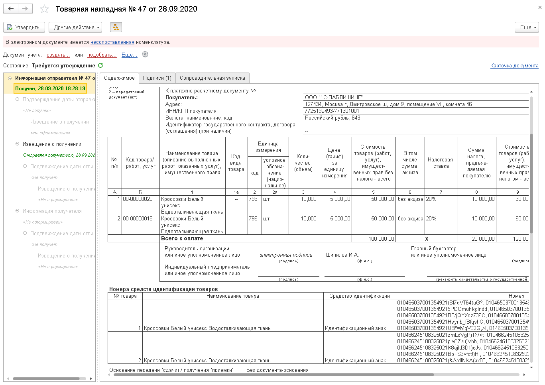Click the Средство идентификации column header
Viewport: 545px width, 385px height.
pos(360,296)
